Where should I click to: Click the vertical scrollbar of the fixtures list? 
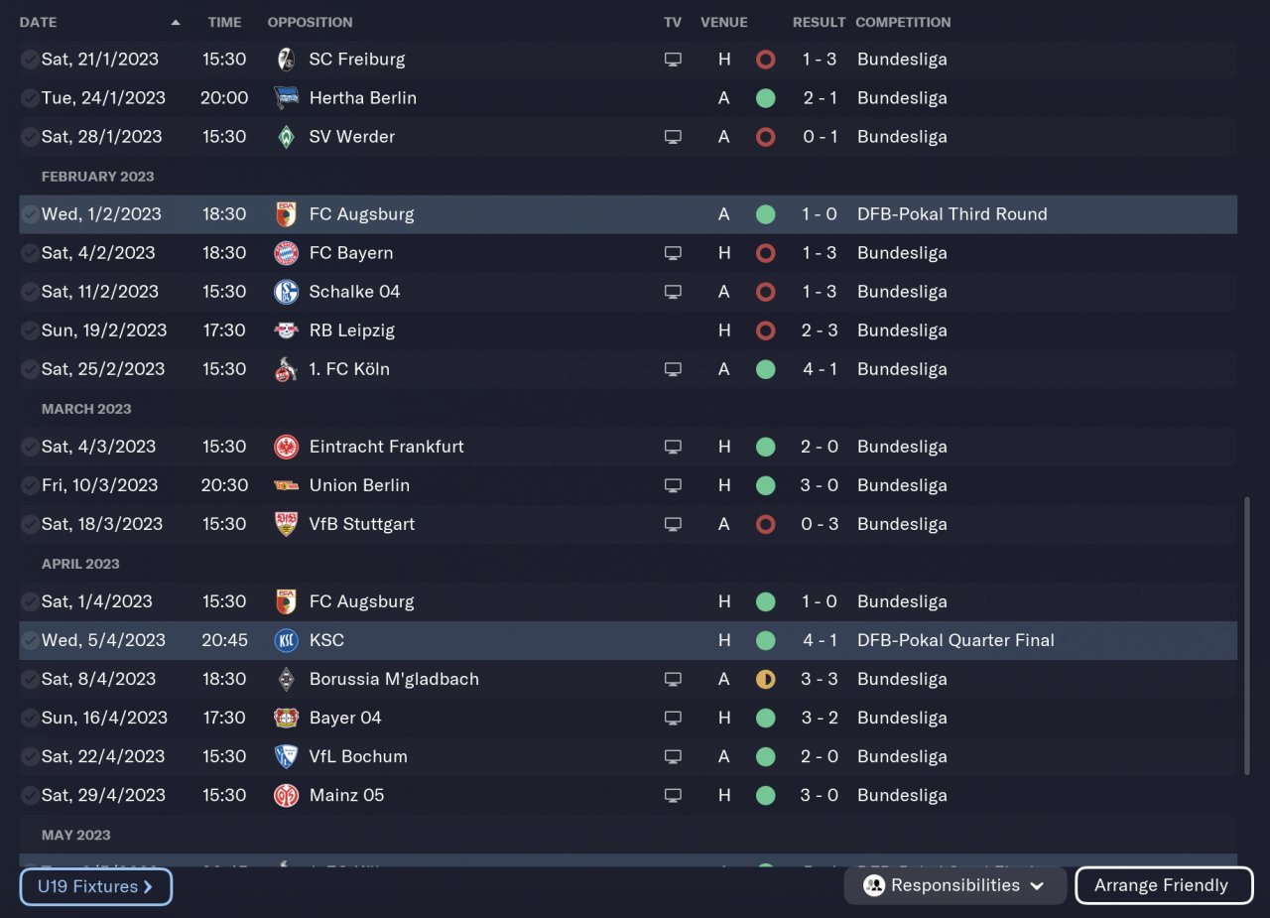[x=1247, y=635]
